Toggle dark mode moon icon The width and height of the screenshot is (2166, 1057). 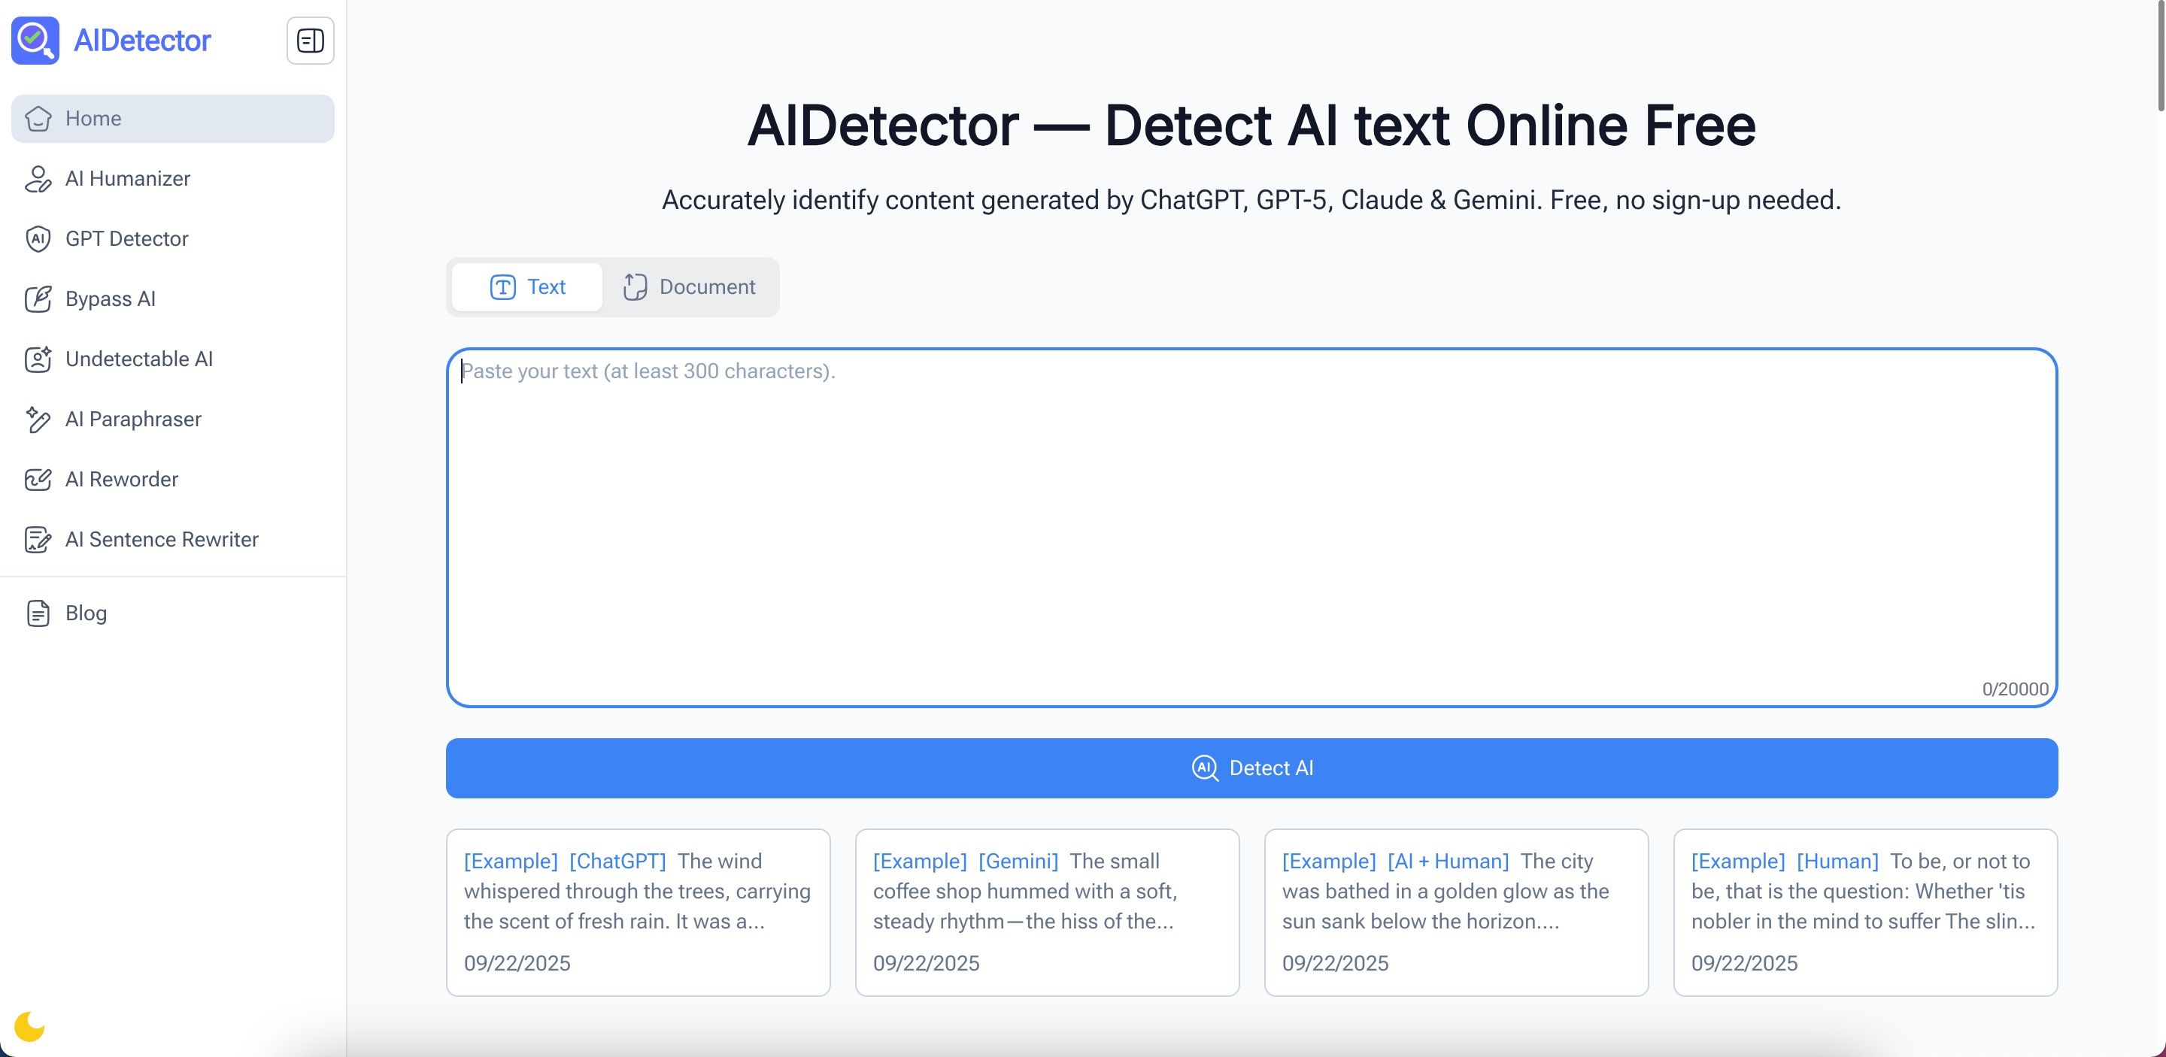pos(29,1026)
